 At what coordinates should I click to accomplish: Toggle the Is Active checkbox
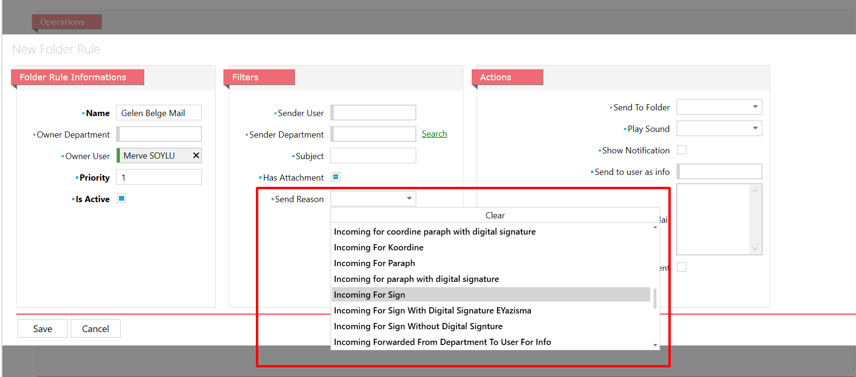(x=122, y=199)
